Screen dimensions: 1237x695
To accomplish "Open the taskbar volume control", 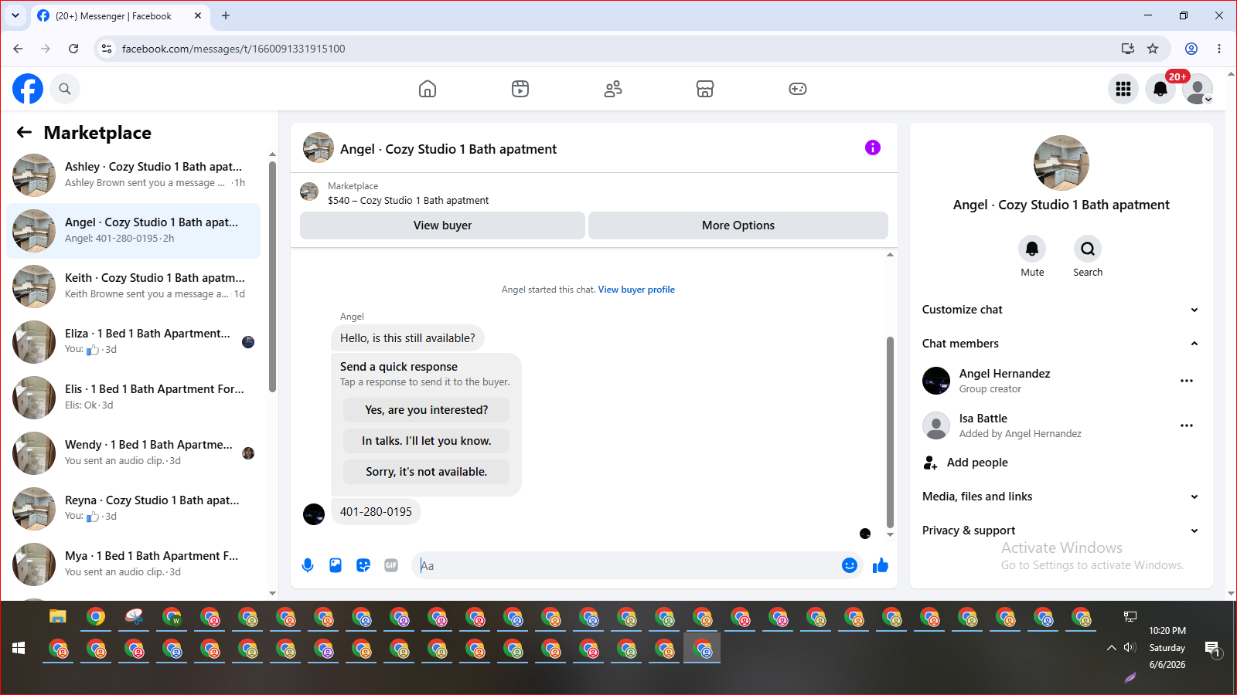I will click(x=1130, y=648).
